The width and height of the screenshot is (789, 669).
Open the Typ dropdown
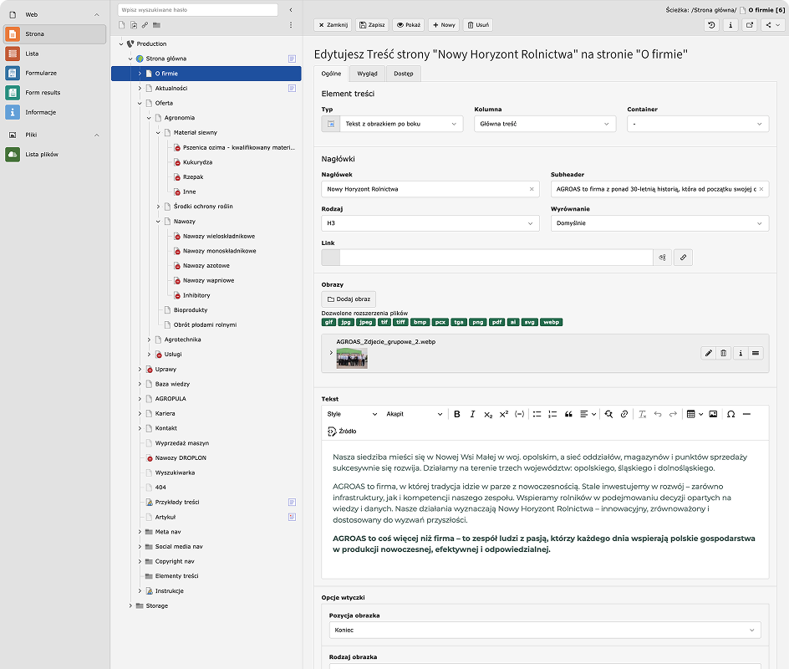click(x=400, y=124)
